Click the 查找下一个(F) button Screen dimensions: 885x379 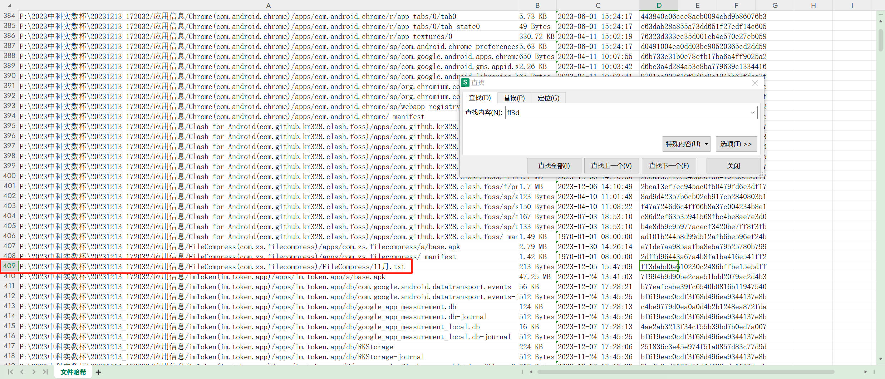coord(669,166)
